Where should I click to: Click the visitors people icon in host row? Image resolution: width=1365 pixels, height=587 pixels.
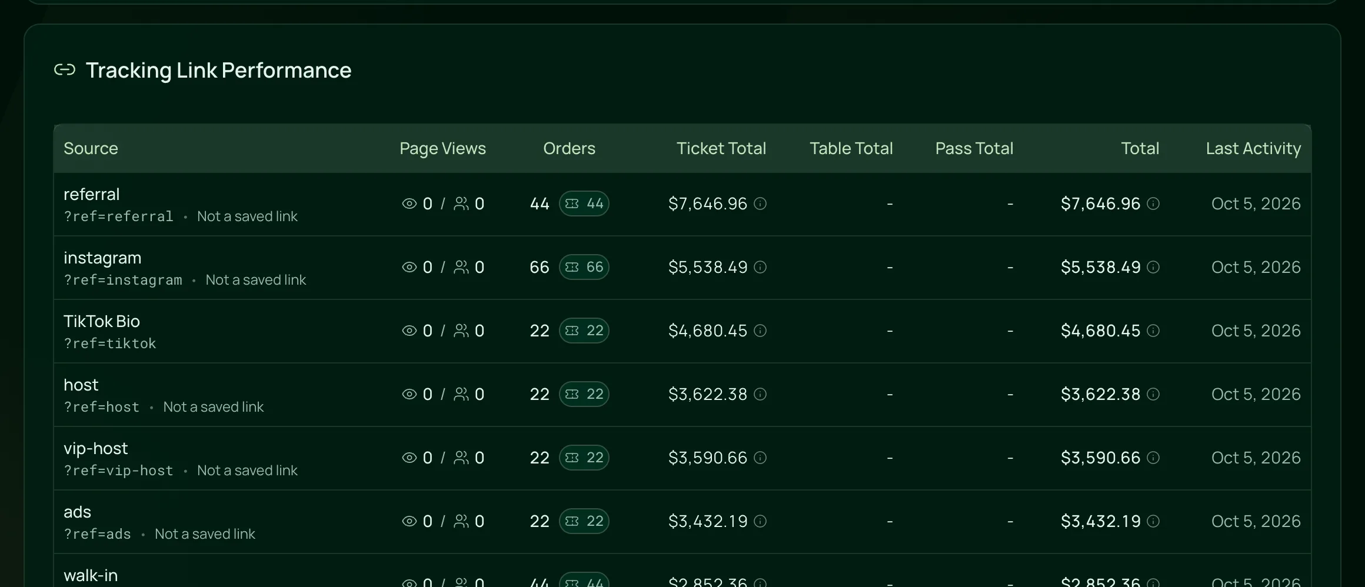[x=461, y=394]
